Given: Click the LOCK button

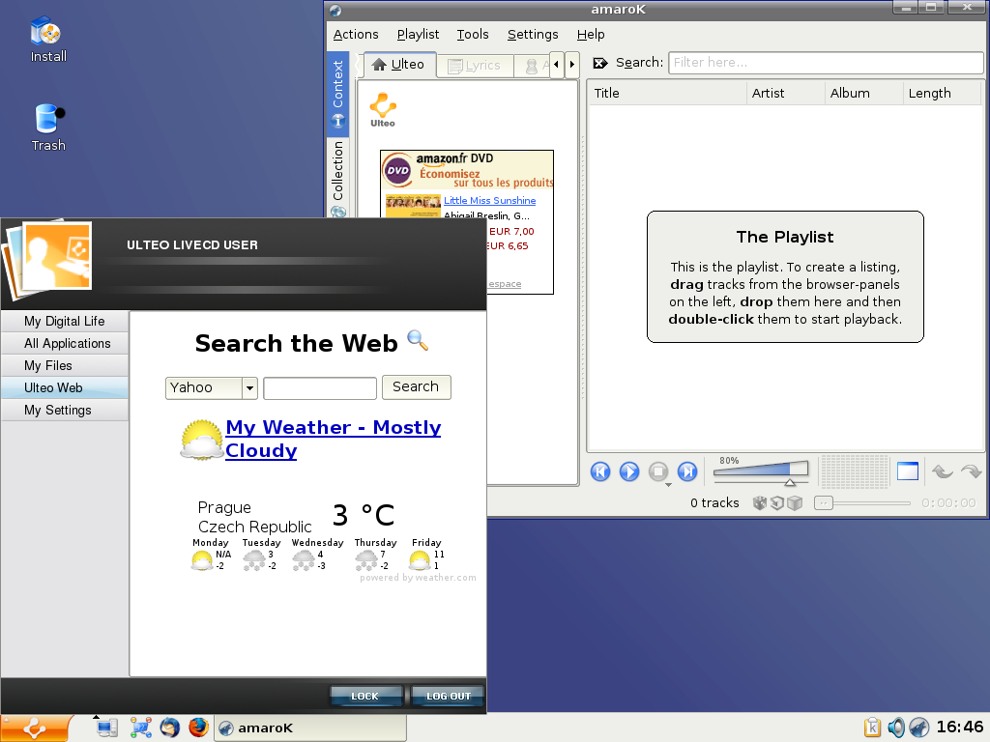Looking at the screenshot, I should (365, 696).
